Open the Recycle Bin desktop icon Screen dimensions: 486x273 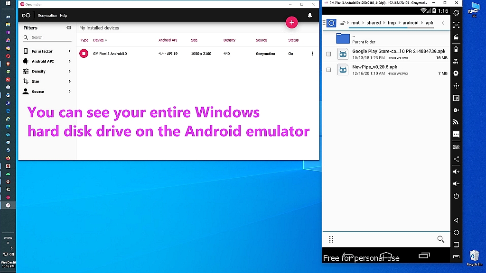(474, 258)
